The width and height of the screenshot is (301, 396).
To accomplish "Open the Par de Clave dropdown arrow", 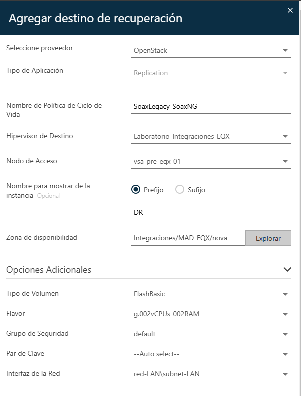I will click(x=285, y=354).
